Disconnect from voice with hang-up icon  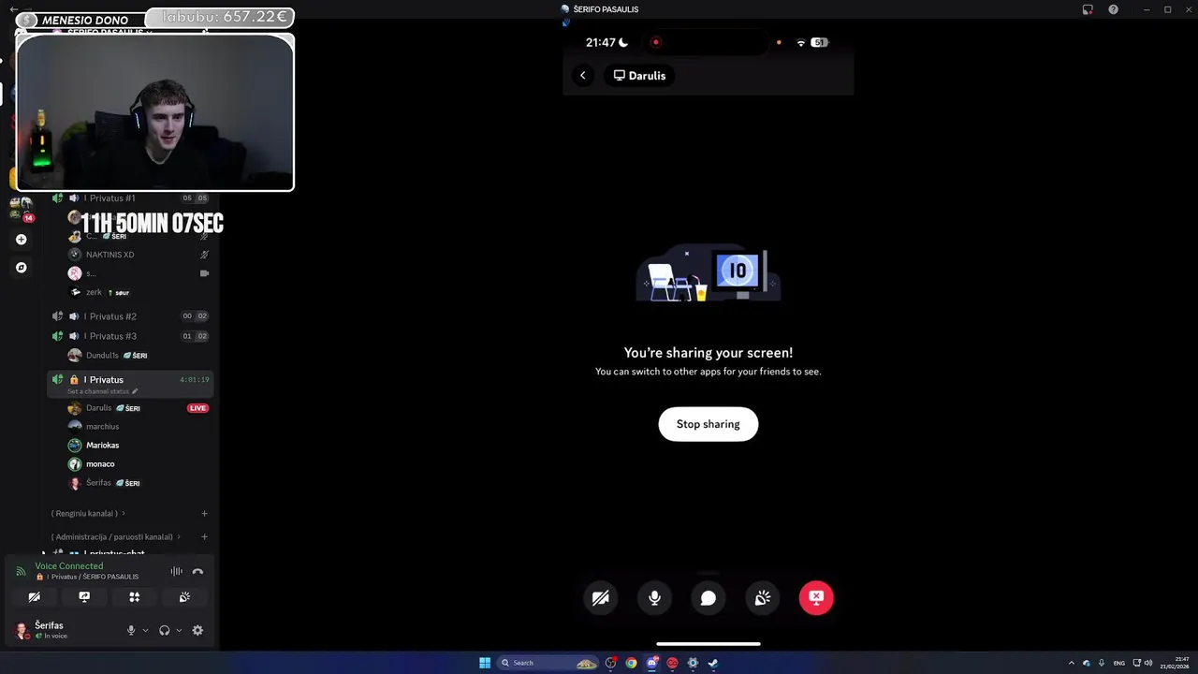(x=197, y=571)
